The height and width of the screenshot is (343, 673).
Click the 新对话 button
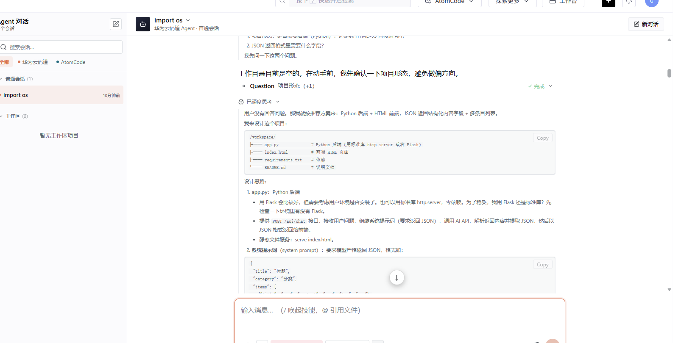tap(646, 24)
